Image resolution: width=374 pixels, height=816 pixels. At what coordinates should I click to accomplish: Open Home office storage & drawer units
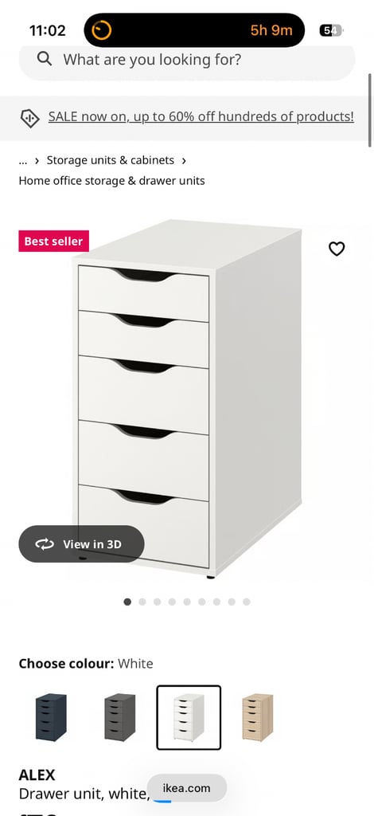(x=111, y=181)
